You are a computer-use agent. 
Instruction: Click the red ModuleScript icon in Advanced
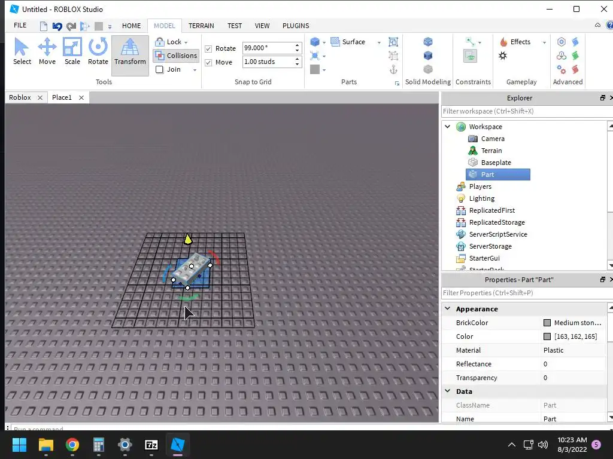pos(575,69)
